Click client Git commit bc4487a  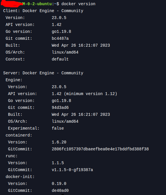[x=60, y=38]
